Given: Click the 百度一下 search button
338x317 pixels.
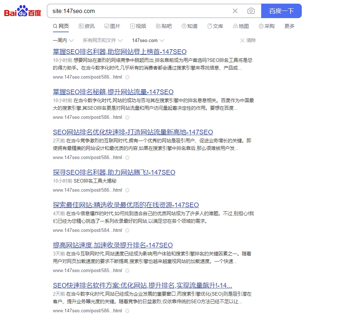Looking at the screenshot, I should [281, 11].
